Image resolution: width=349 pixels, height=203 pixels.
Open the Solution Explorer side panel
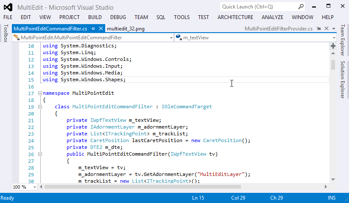click(x=343, y=80)
